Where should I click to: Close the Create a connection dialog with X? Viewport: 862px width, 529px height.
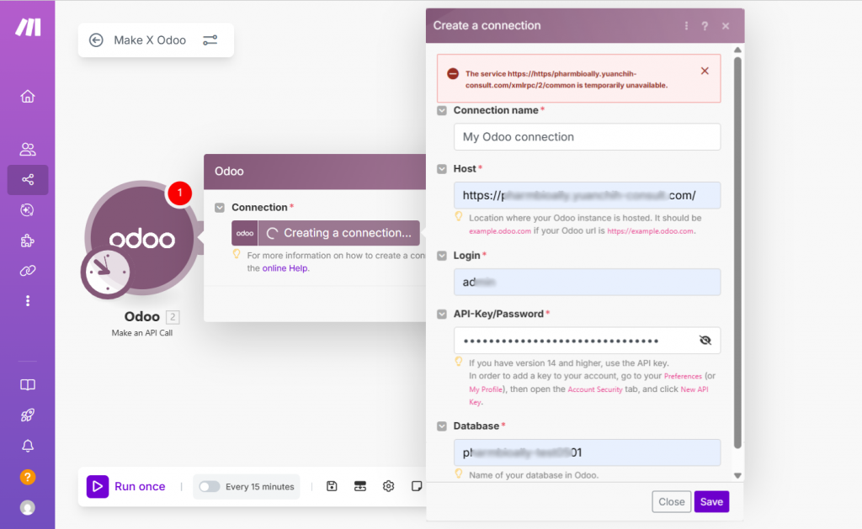[x=726, y=26]
